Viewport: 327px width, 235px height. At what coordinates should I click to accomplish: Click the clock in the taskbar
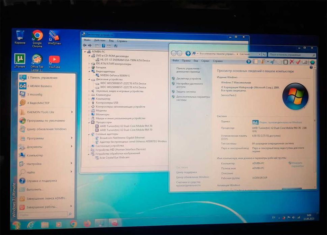[309, 217]
